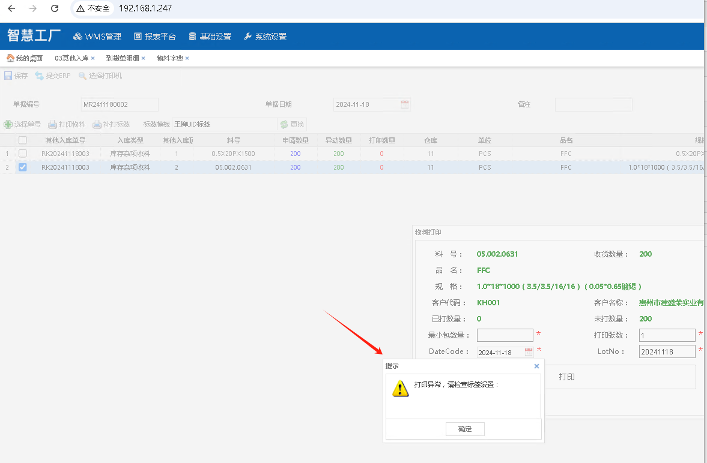
Task: Close the 03其他入库 tab
Action: [x=93, y=58]
